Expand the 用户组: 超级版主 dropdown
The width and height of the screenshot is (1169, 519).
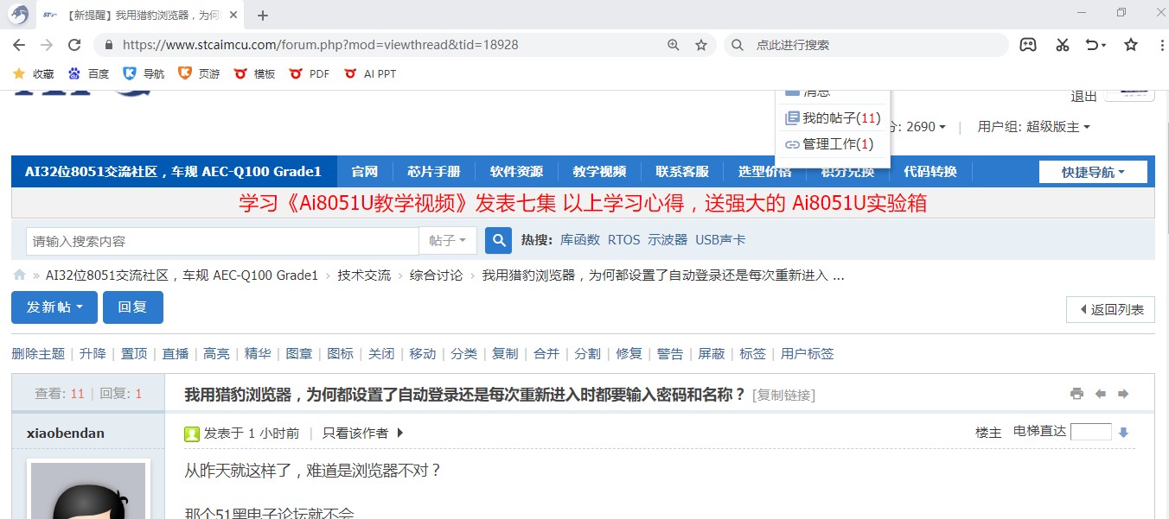[1034, 127]
